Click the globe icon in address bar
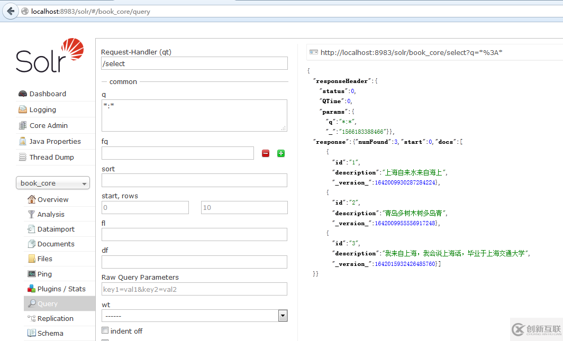Viewport: 563px width, 341px height. tap(25, 11)
